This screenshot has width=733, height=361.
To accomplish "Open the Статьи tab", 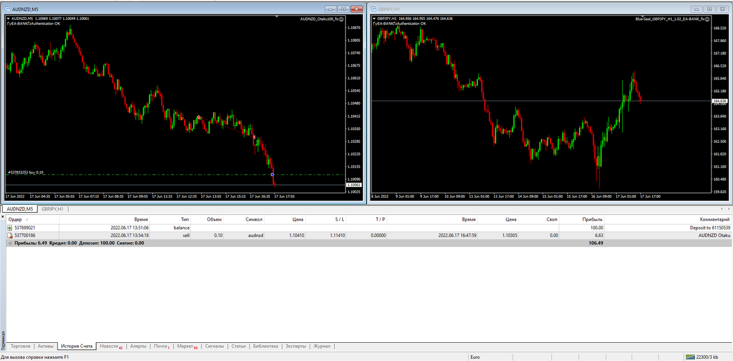I will click(239, 346).
